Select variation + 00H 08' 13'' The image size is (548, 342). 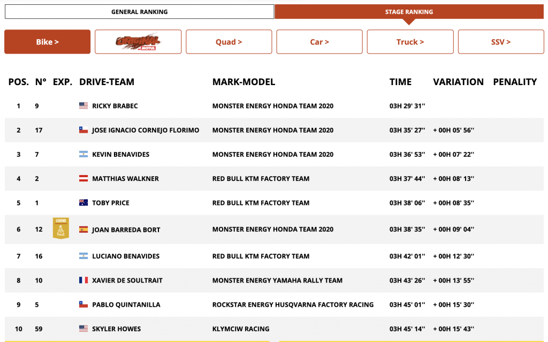pyautogui.click(x=454, y=179)
